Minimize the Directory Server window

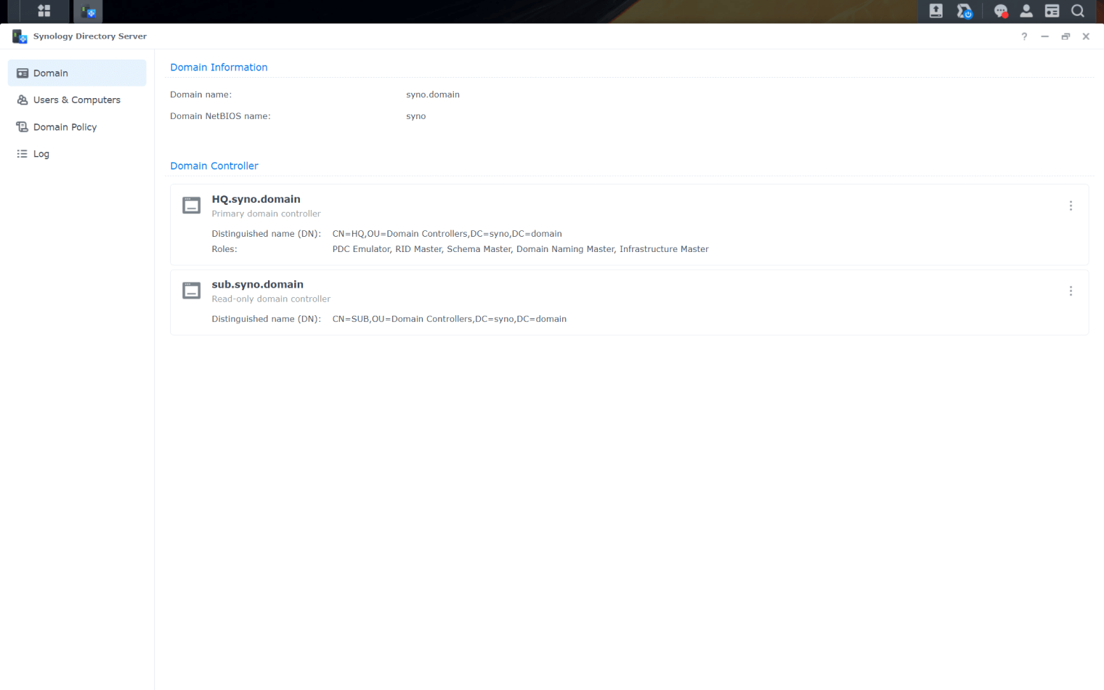1044,36
